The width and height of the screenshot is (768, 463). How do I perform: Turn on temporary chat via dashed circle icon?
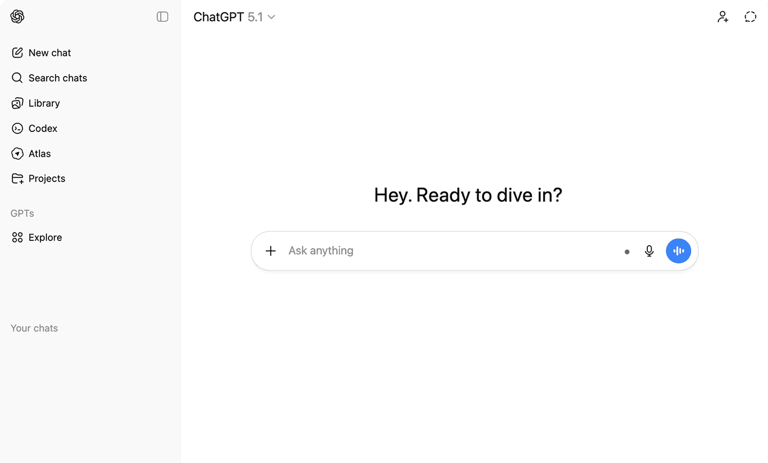click(x=750, y=17)
